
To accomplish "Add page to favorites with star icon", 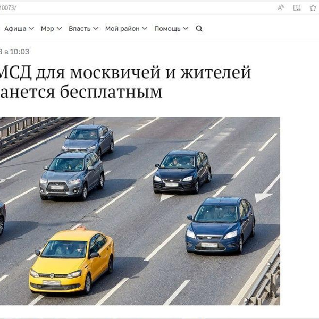I will (x=313, y=8).
